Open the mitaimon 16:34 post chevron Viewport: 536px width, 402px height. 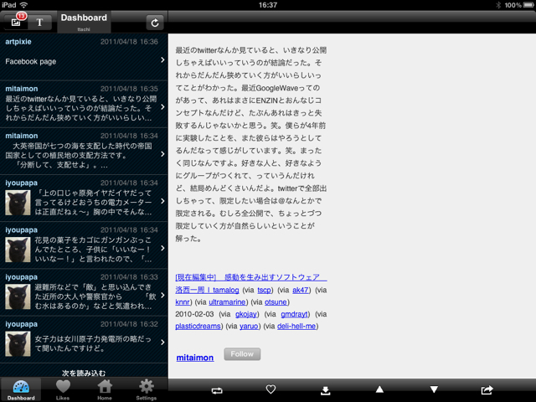(x=162, y=153)
